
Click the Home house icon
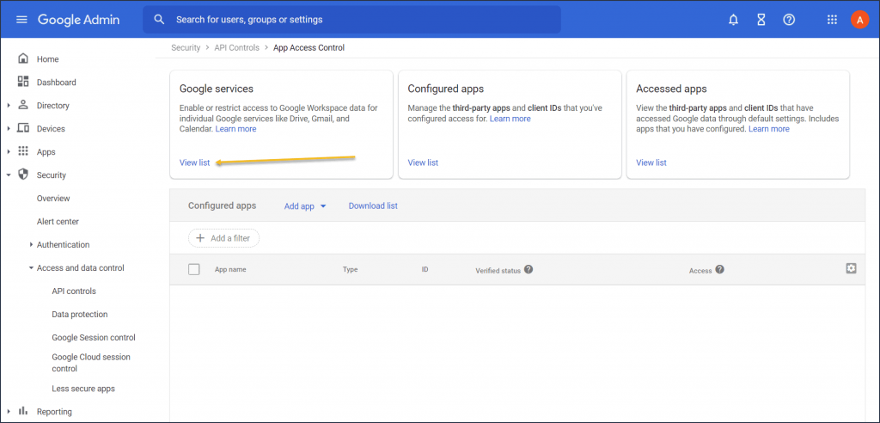click(23, 58)
